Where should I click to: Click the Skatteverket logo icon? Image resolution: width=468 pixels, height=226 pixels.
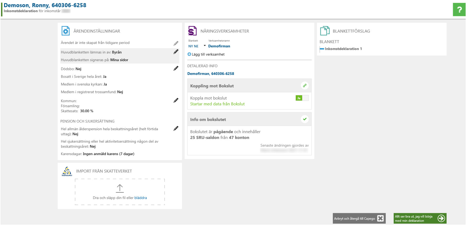pyautogui.click(x=67, y=171)
